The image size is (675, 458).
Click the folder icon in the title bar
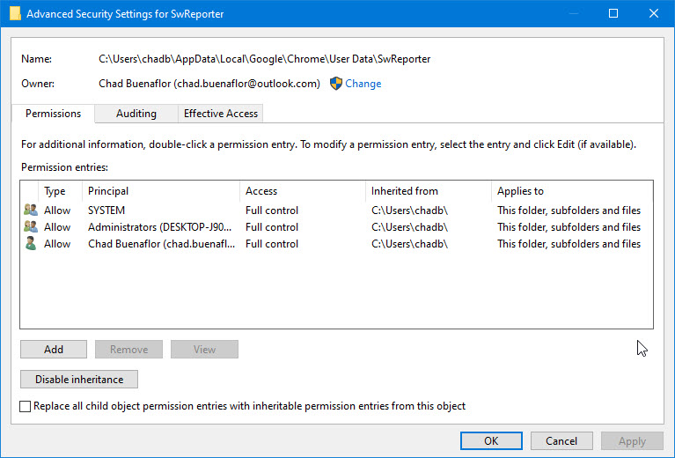(15, 13)
